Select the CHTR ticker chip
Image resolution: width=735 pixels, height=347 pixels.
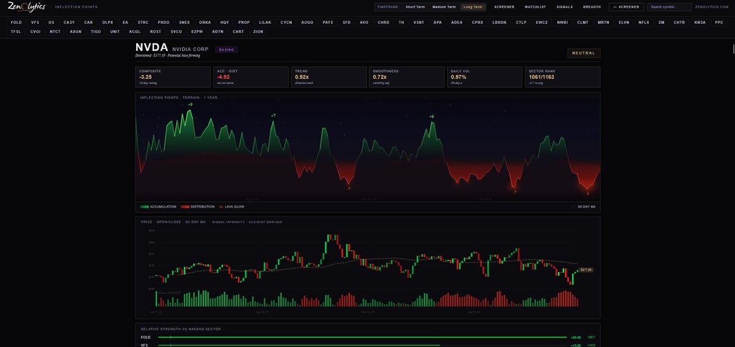click(x=679, y=23)
